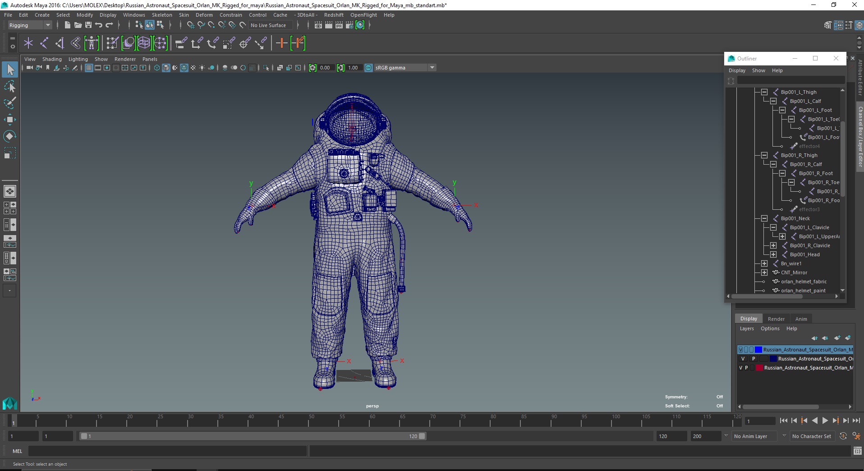
Task: Switch to the Render layer tab
Action: (x=776, y=319)
